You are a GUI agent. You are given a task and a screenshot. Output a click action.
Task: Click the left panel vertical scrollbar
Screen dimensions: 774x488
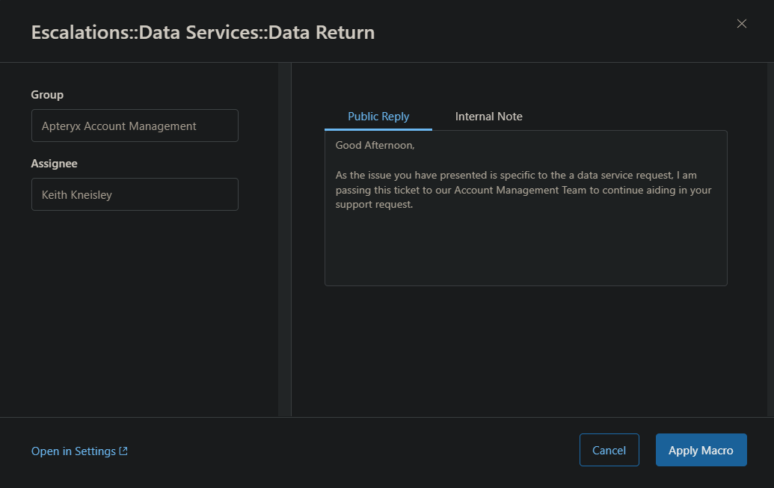(x=284, y=239)
